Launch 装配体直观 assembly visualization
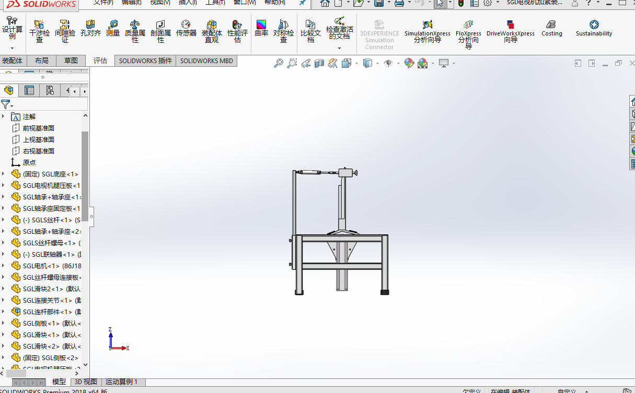This screenshot has height=393, width=635. [212, 31]
